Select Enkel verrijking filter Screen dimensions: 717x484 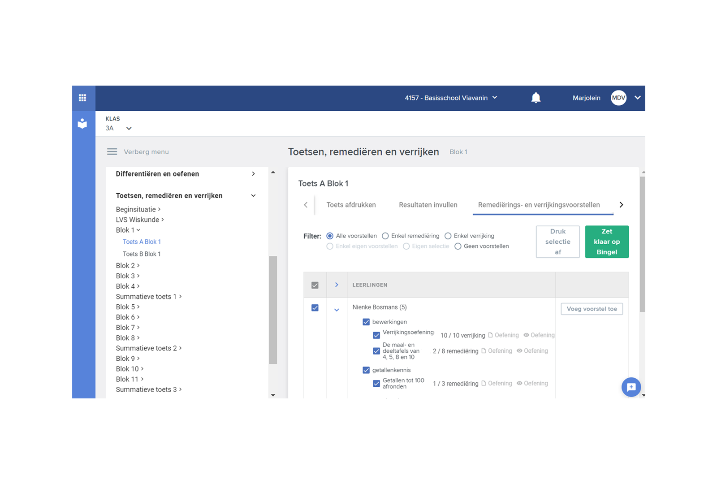448,236
